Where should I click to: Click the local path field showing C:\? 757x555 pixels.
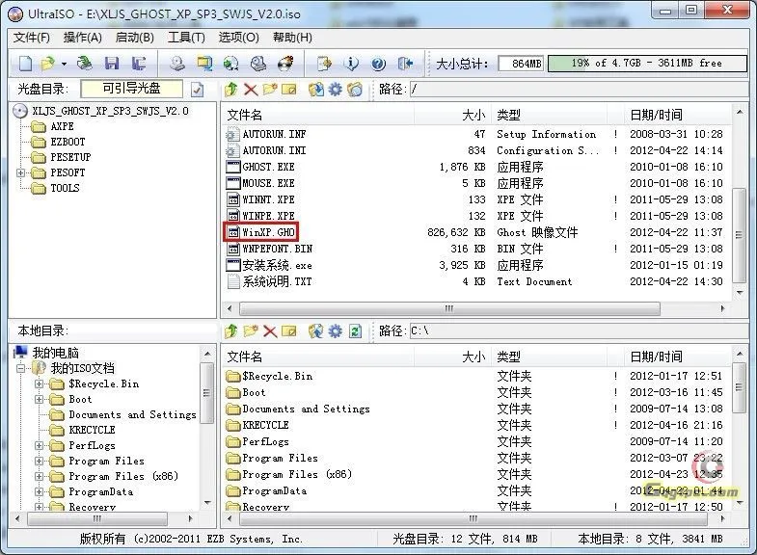point(579,331)
